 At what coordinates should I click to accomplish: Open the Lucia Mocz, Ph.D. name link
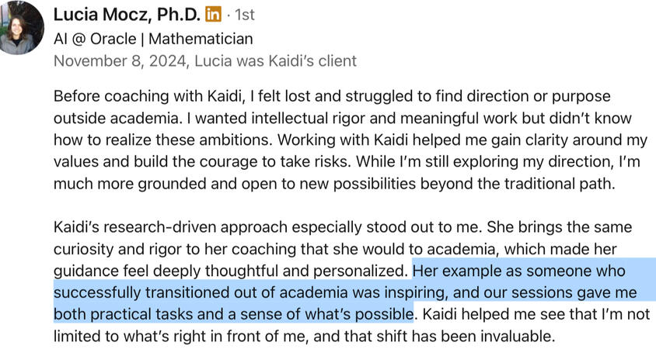click(127, 14)
